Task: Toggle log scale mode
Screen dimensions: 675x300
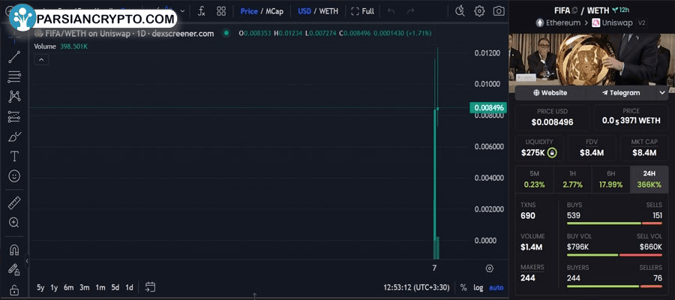Action: coord(478,287)
